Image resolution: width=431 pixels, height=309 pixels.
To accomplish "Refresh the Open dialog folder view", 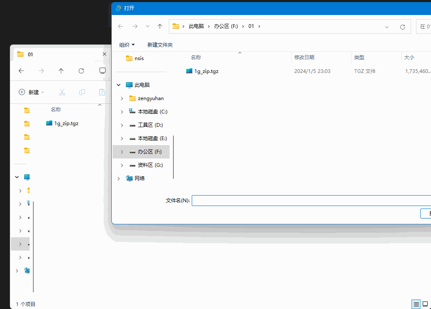I will [x=402, y=27].
